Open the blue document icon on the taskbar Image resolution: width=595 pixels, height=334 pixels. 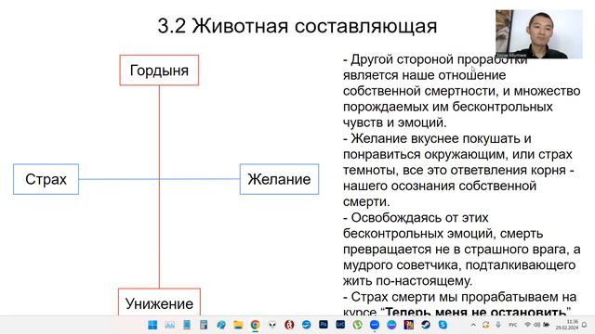point(187,325)
